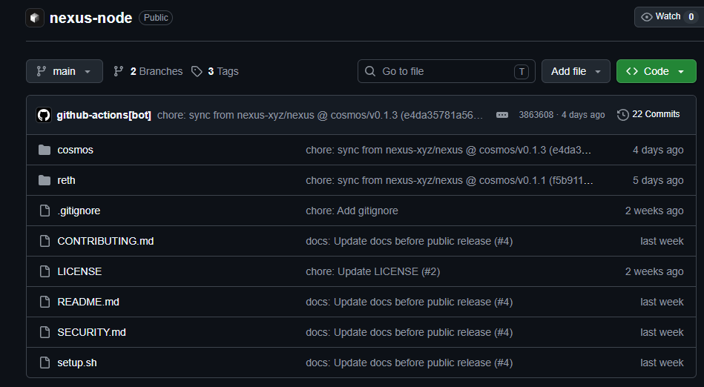The image size is (704, 387).
Task: Open README.md row's docs update commit message
Action: [x=409, y=302]
